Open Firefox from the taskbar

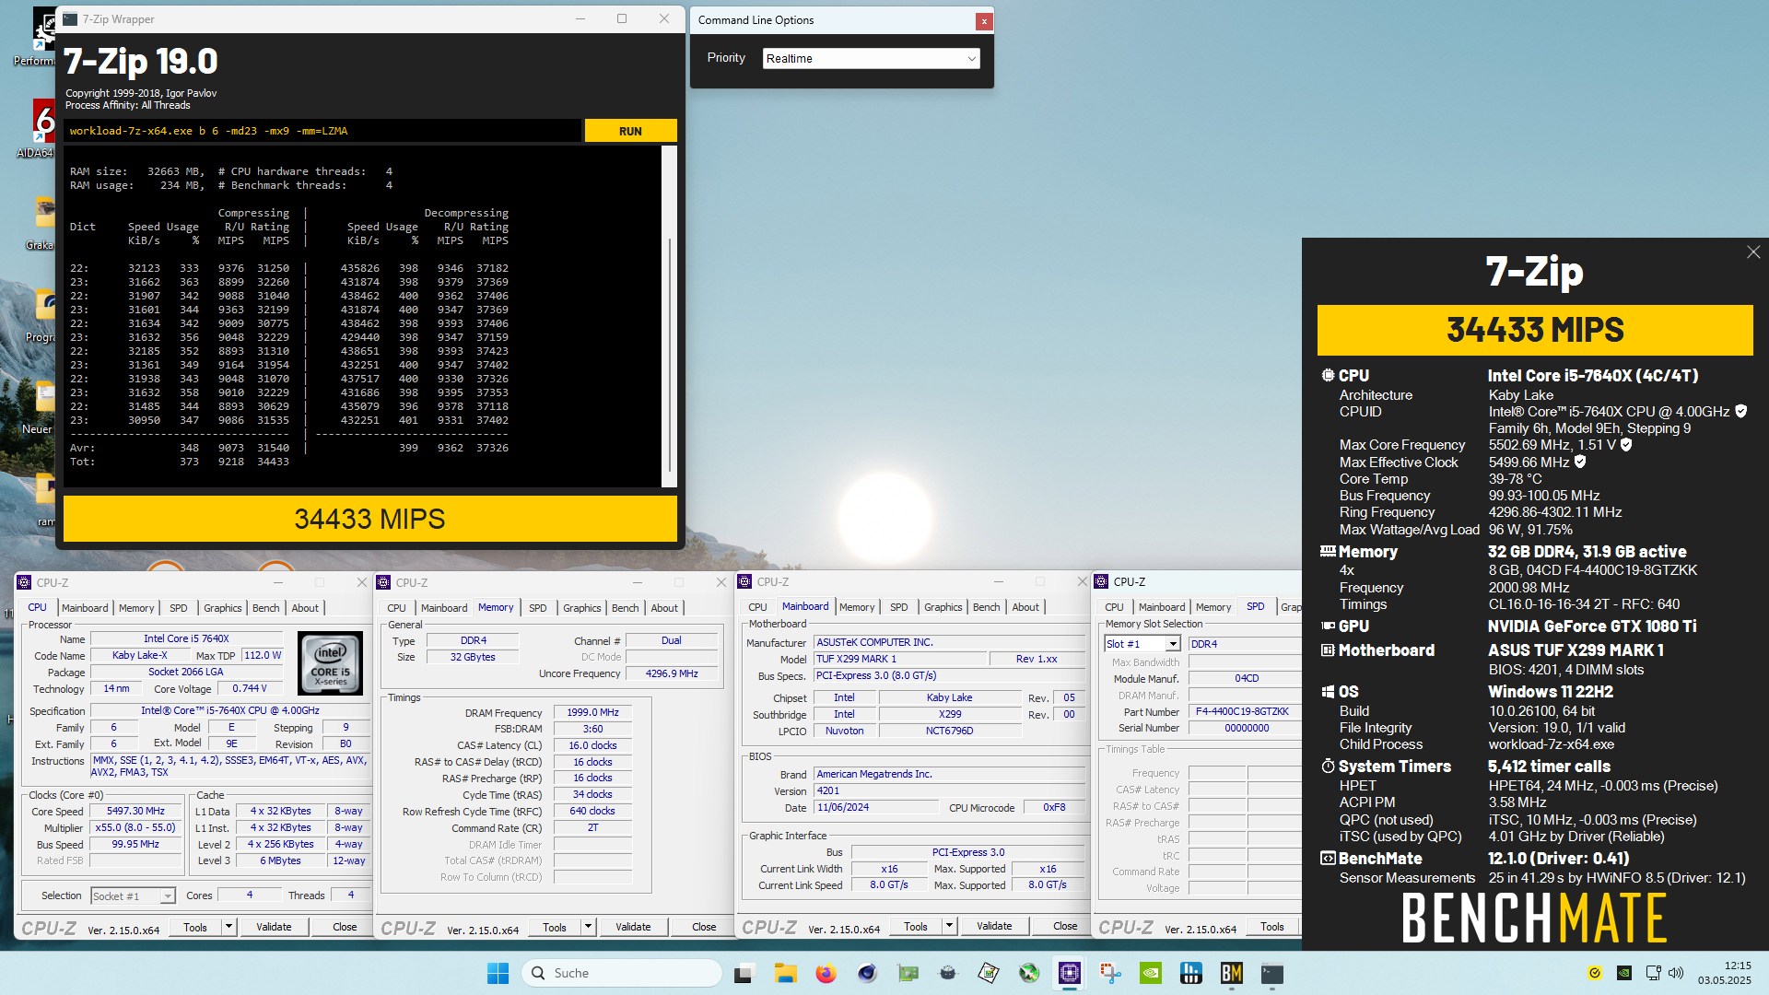(826, 973)
